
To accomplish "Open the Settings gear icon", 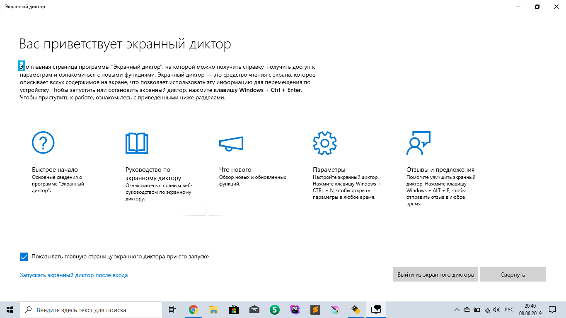I will click(325, 143).
